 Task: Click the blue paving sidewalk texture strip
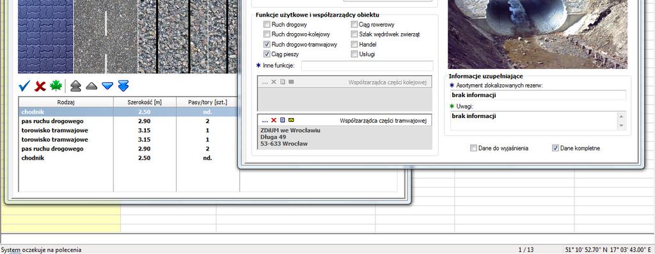click(x=45, y=37)
